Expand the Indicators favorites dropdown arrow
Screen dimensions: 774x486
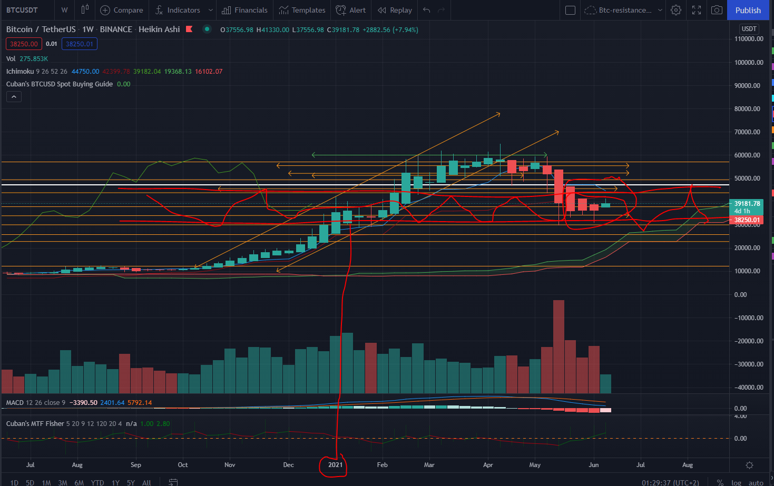point(210,10)
